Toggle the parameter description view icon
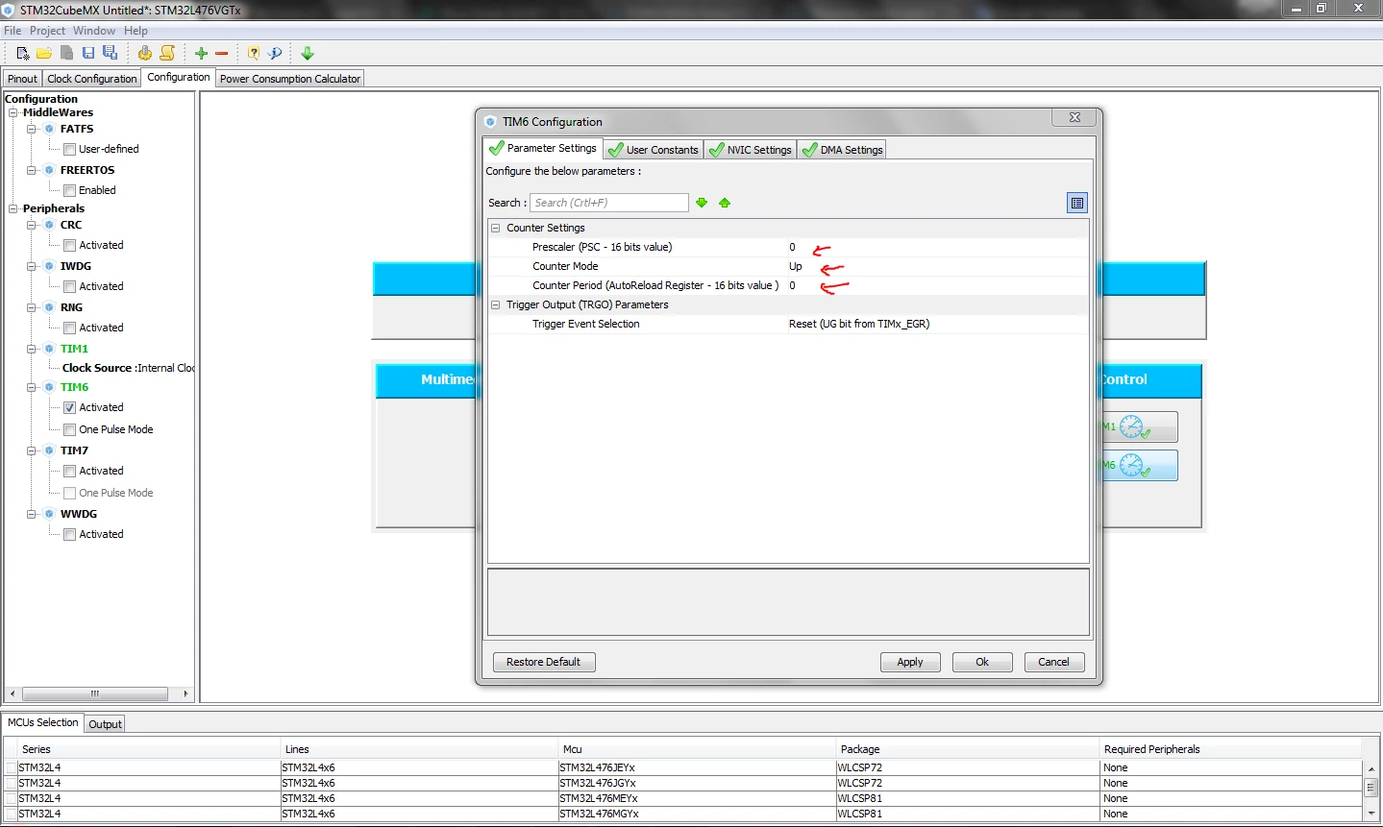The image size is (1383, 827). [x=1077, y=203]
